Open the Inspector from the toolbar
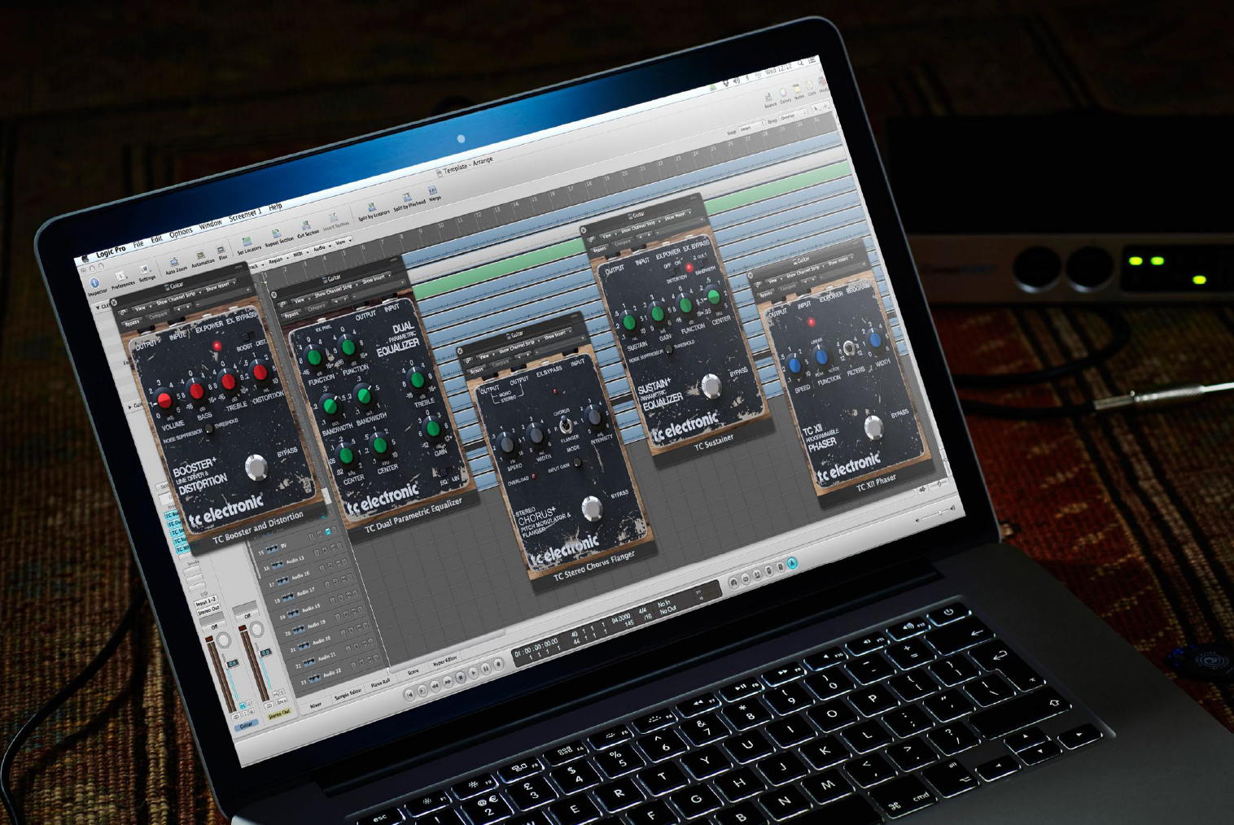The width and height of the screenshot is (1234, 825). [x=94, y=283]
